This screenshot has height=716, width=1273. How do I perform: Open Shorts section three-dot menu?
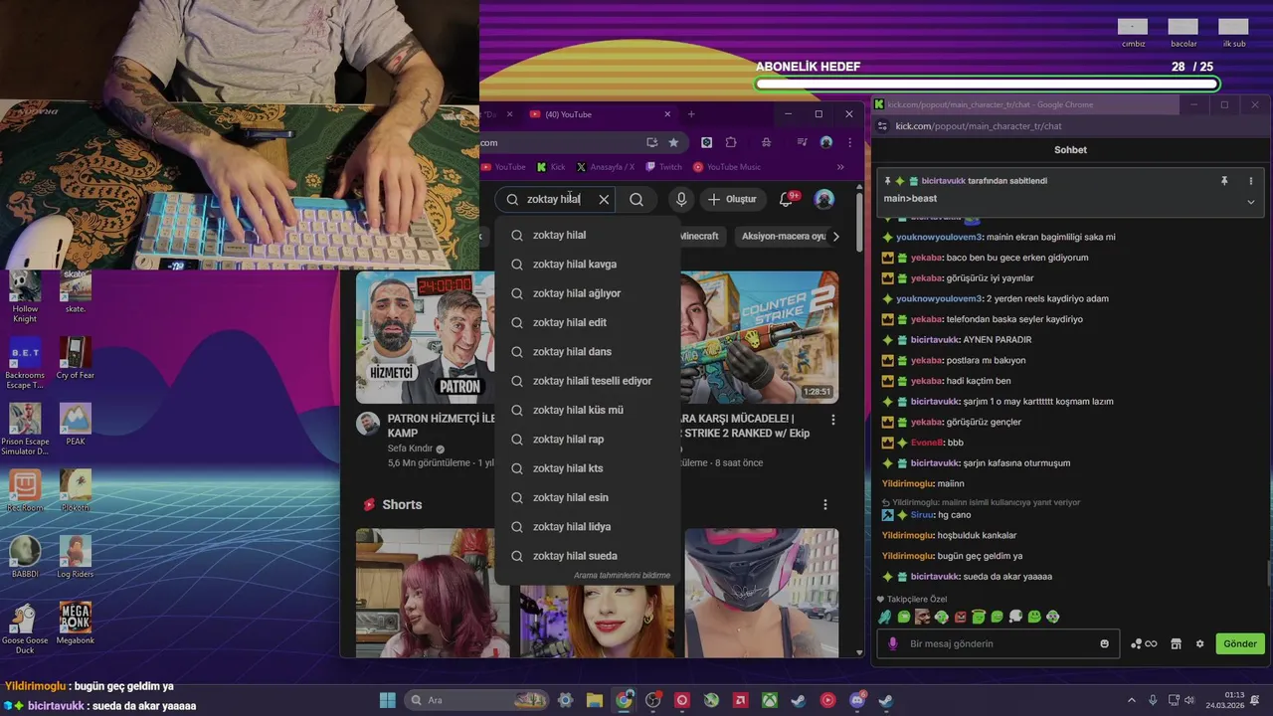tap(824, 505)
